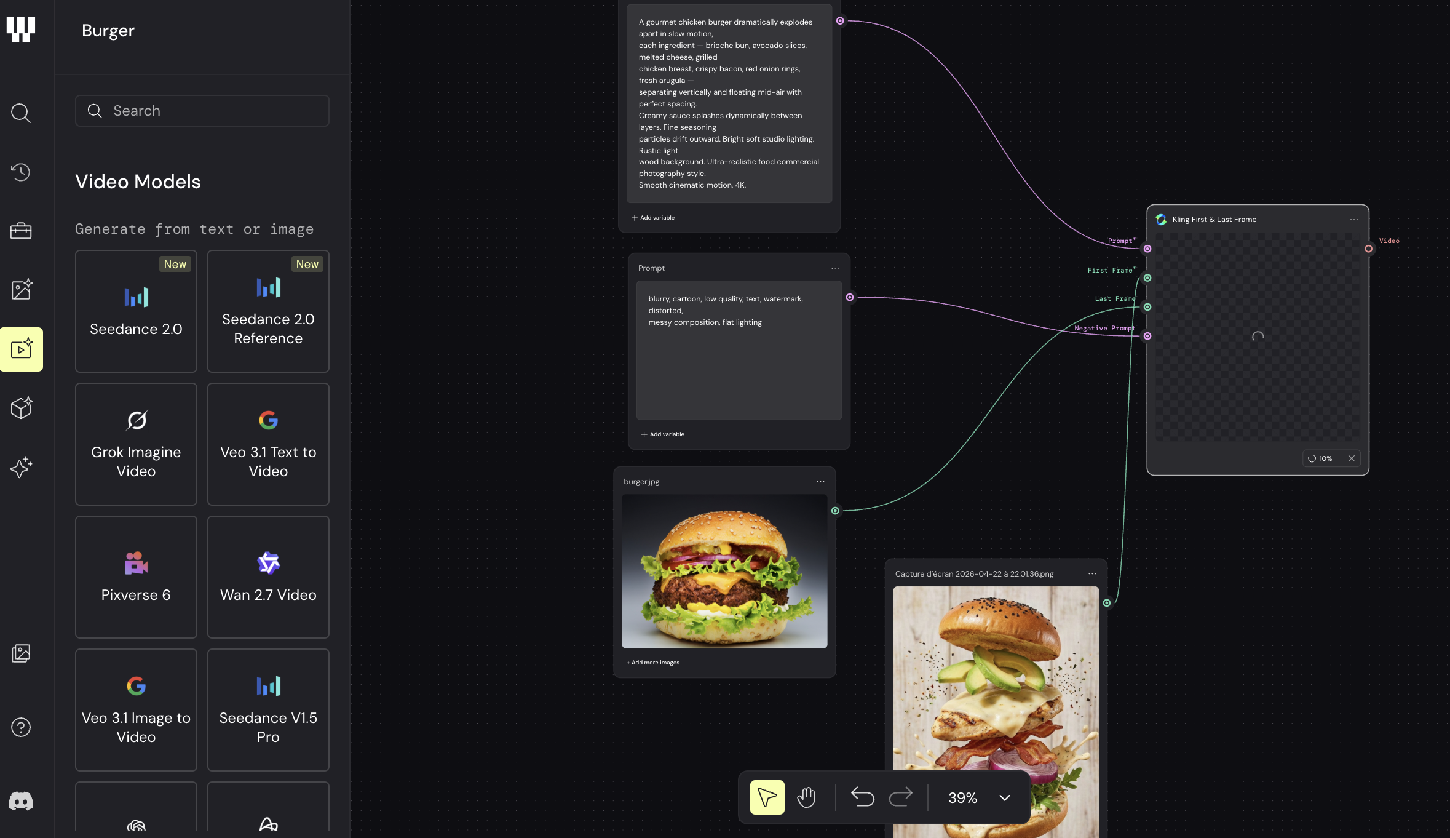This screenshot has height=838, width=1450.
Task: Click the Burger project title
Action: coord(108,30)
